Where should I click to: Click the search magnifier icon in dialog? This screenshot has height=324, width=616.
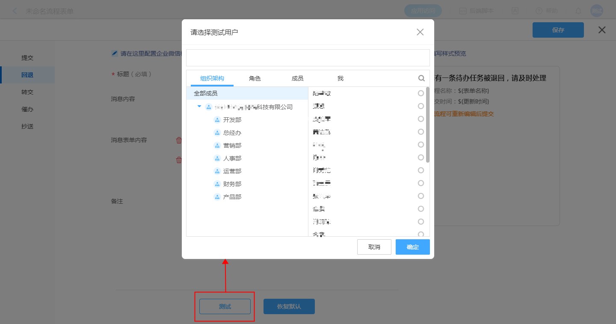click(x=421, y=78)
